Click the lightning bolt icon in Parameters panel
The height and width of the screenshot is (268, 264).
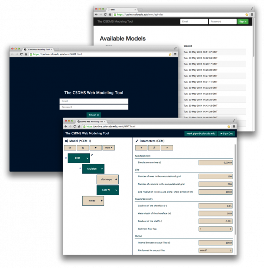click(141, 148)
